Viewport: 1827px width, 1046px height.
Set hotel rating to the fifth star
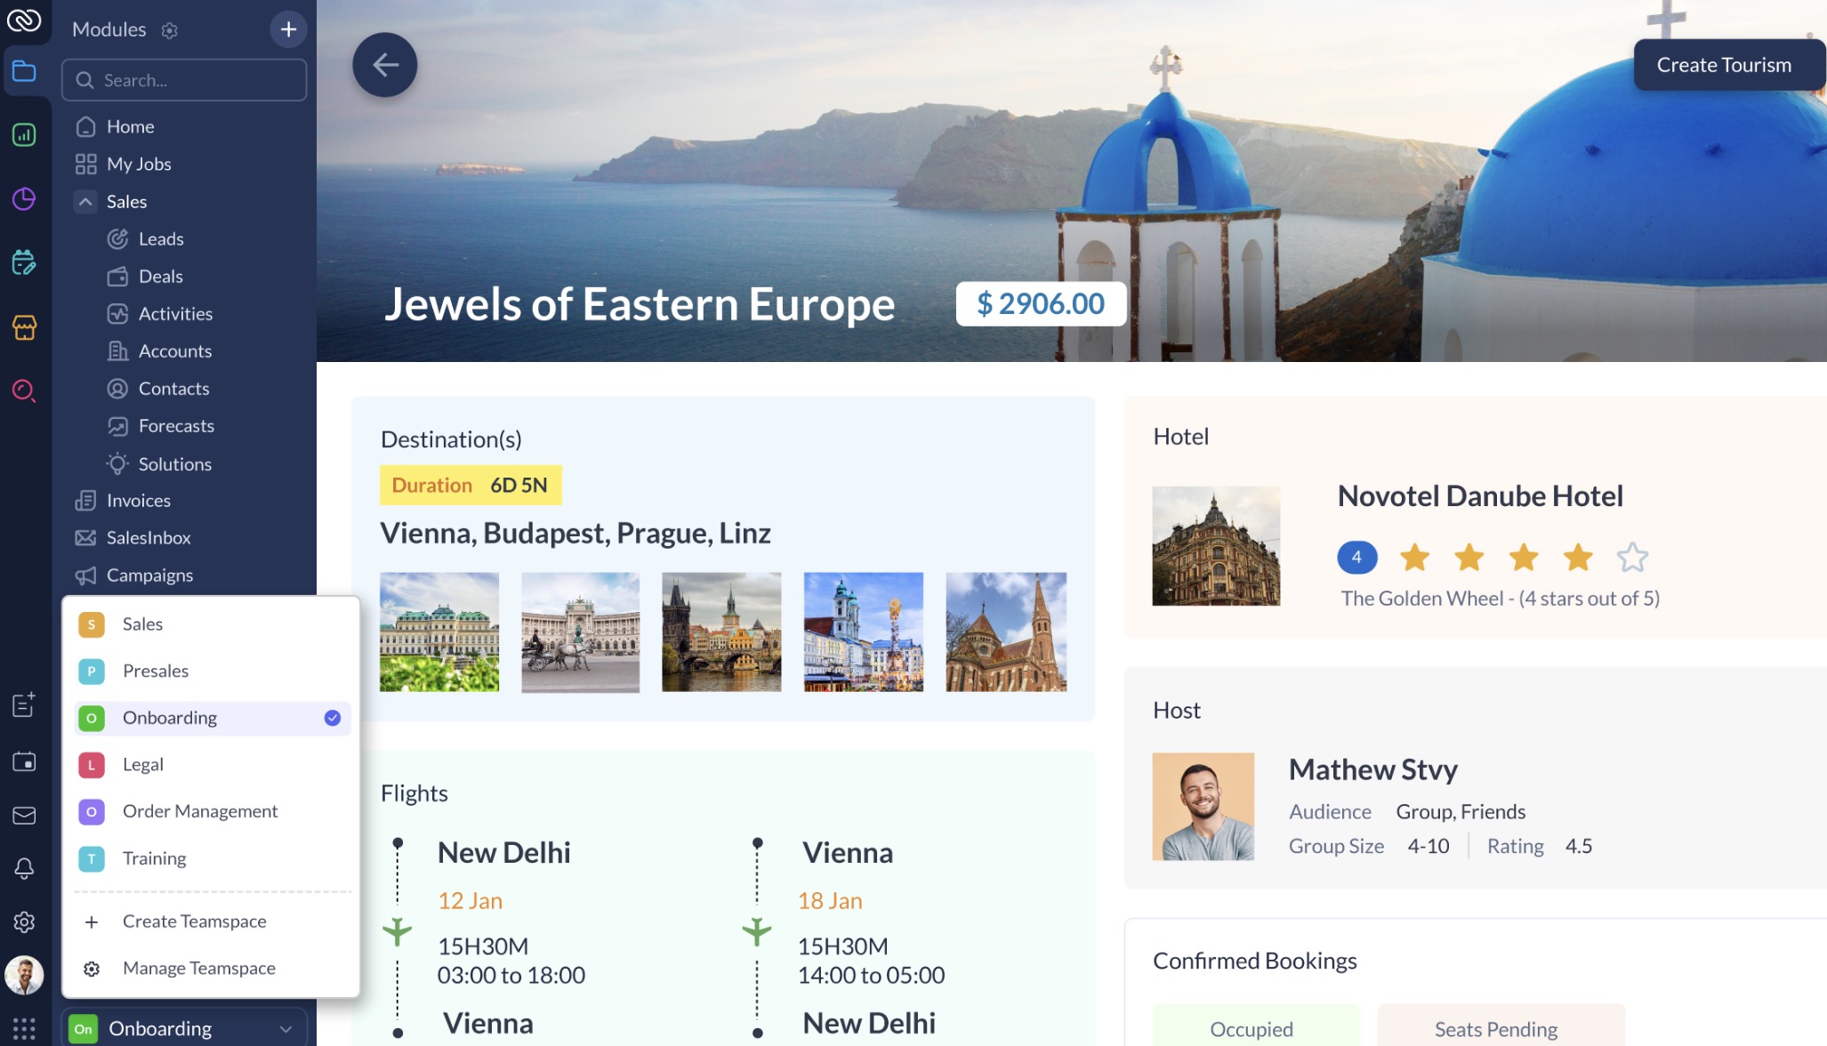point(1632,558)
